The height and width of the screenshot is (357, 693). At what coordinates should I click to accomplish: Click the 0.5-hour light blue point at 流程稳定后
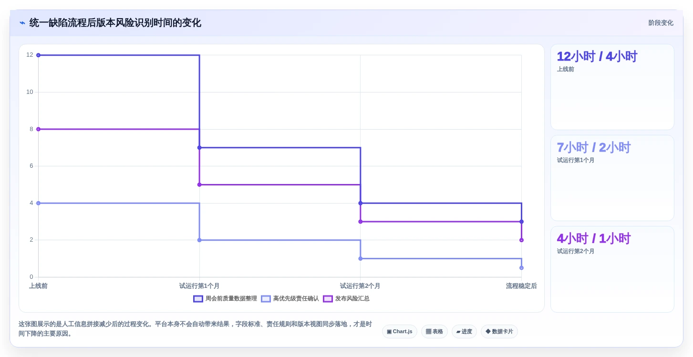point(521,268)
